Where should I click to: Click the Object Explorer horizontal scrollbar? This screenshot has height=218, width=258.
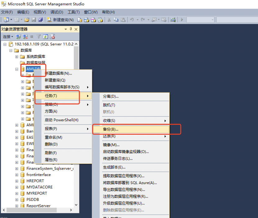point(37,210)
